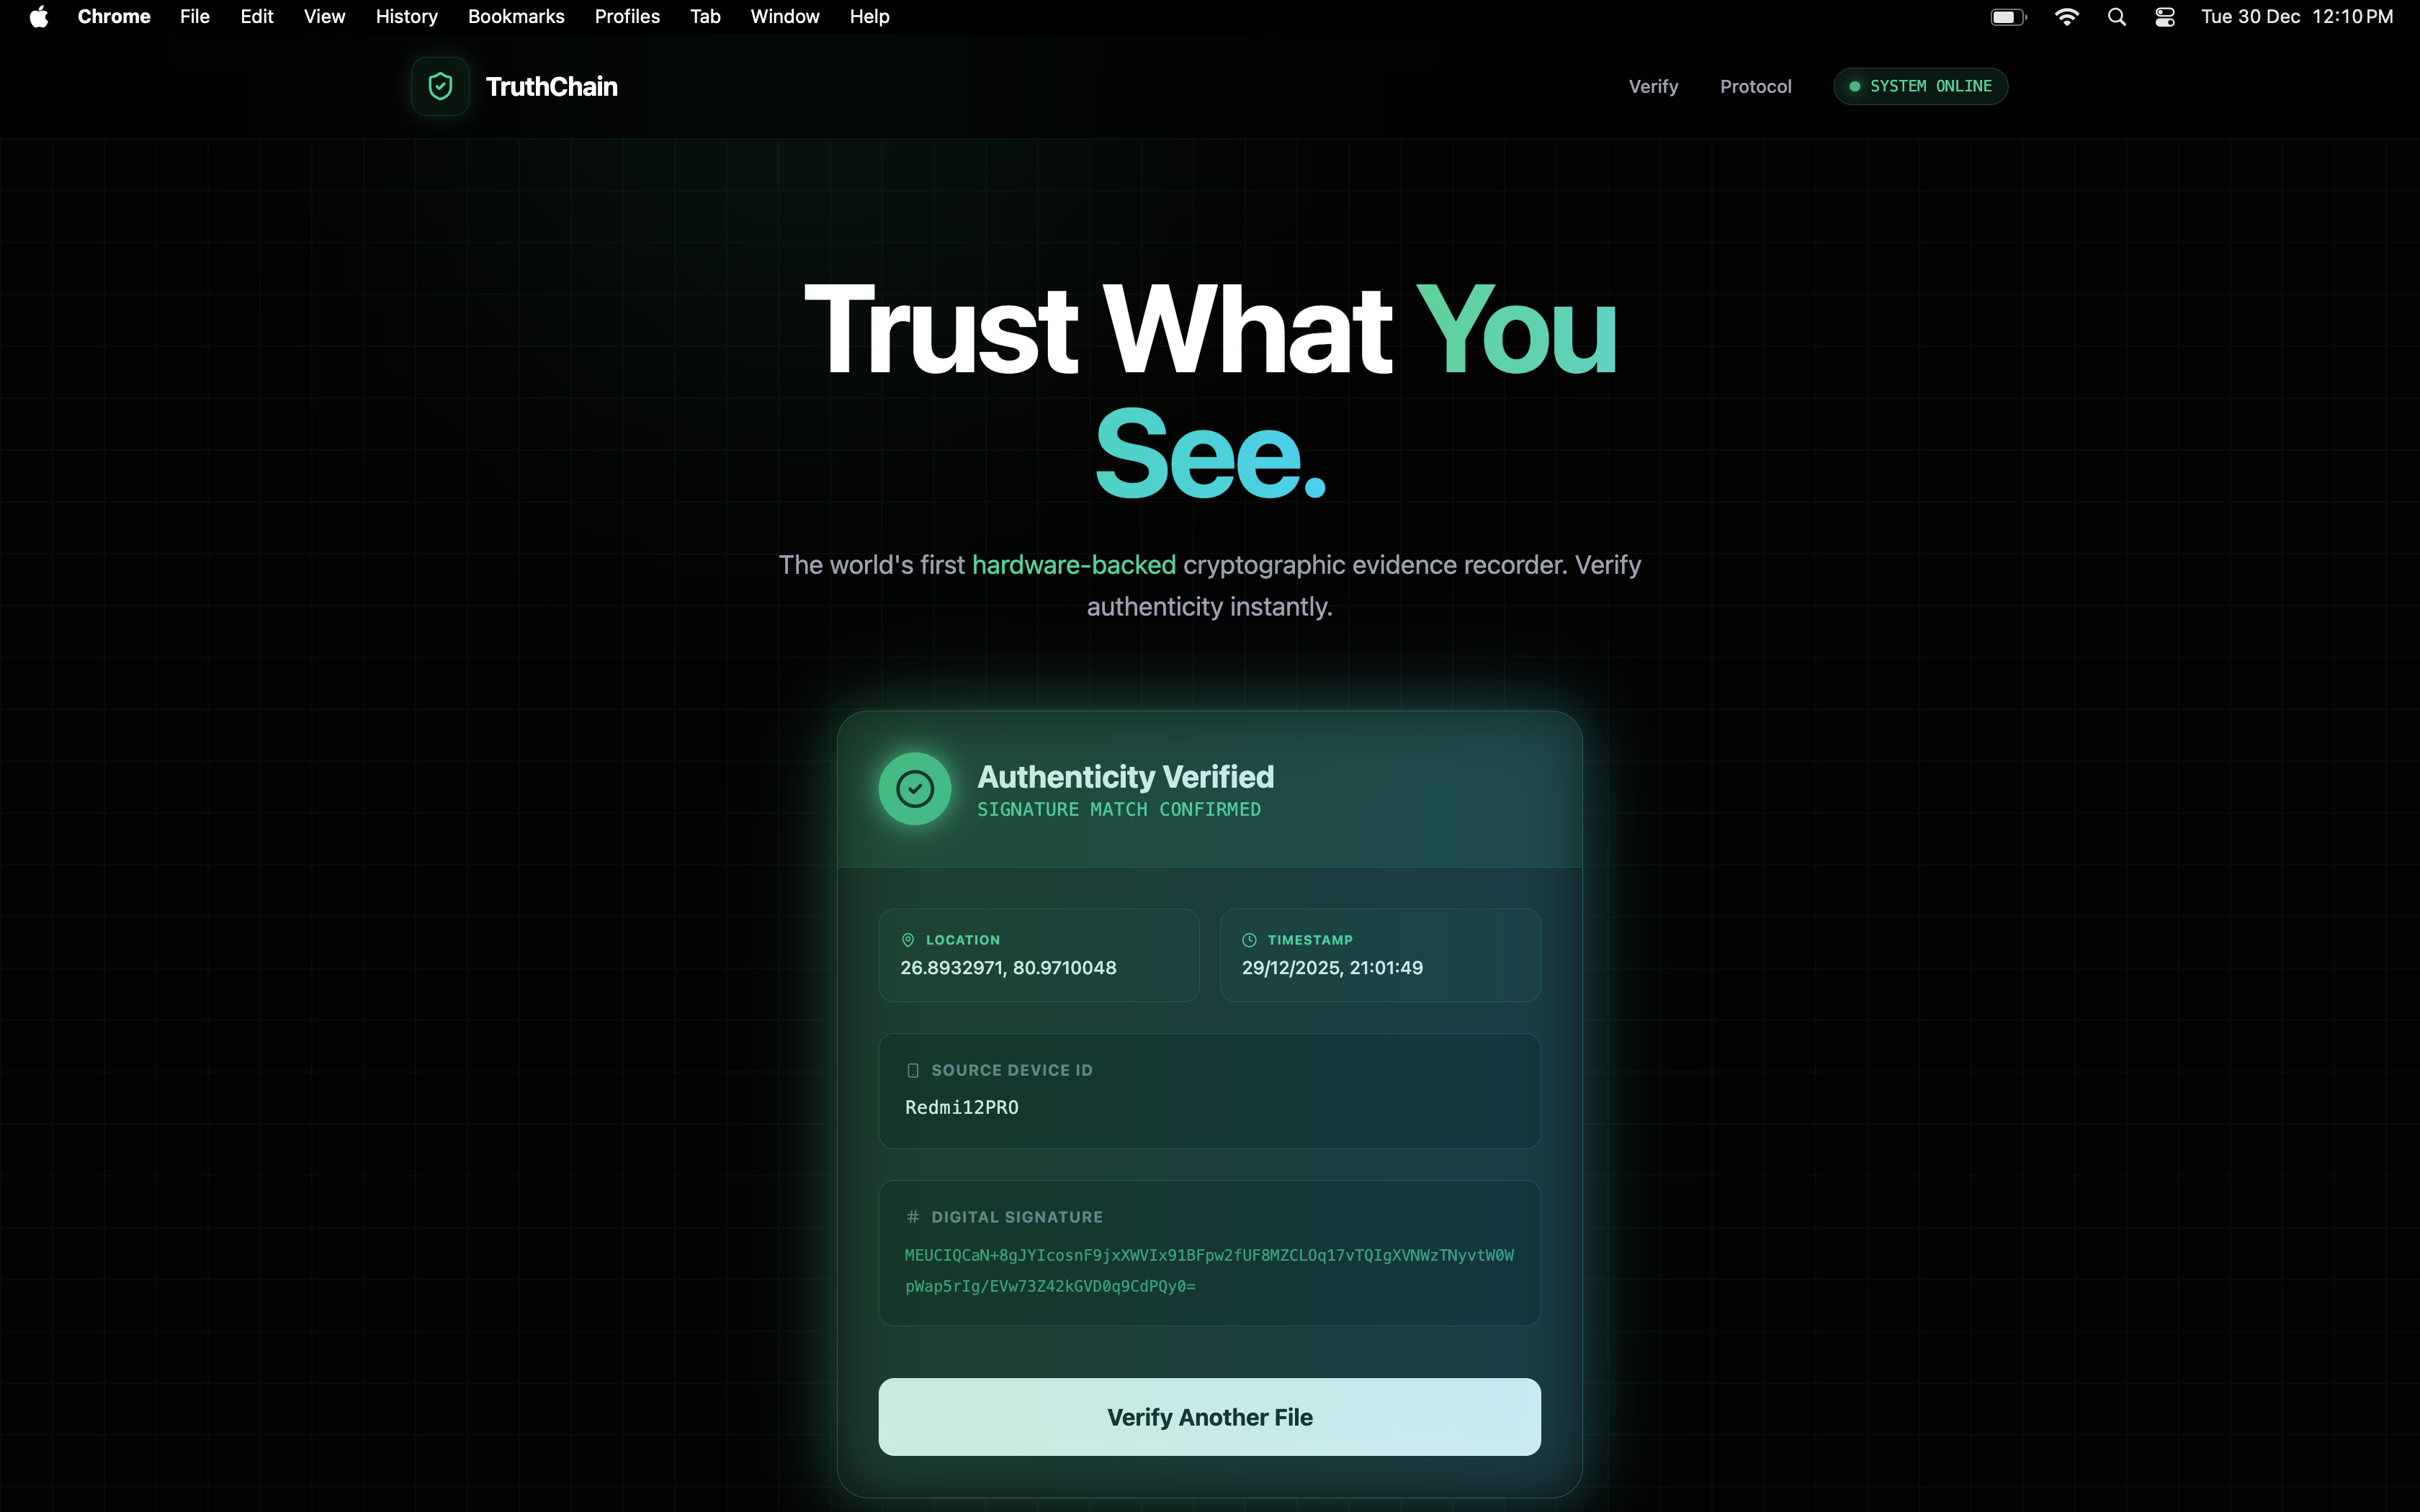Open the Control Center icon
This screenshot has height=1512, width=2420.
tap(2164, 17)
